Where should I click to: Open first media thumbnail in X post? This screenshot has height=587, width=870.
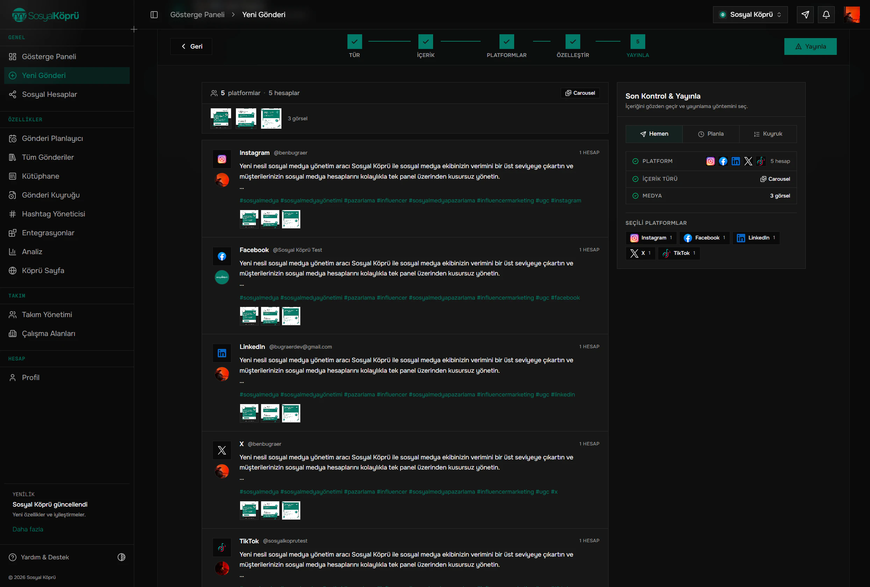click(x=249, y=510)
